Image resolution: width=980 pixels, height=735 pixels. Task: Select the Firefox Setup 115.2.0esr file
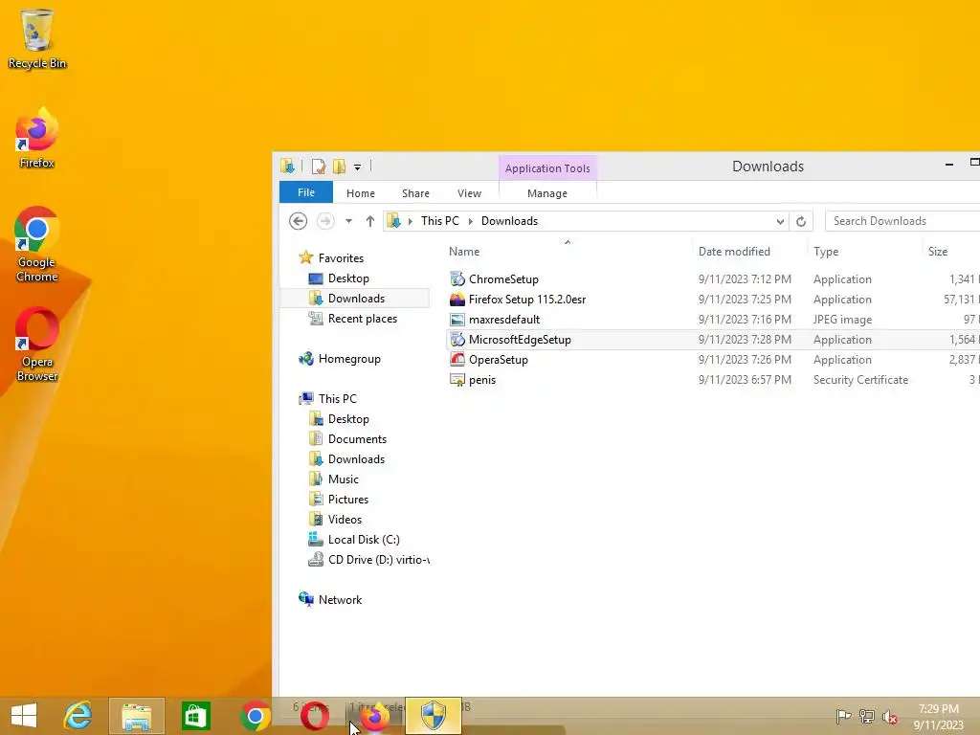click(x=527, y=300)
